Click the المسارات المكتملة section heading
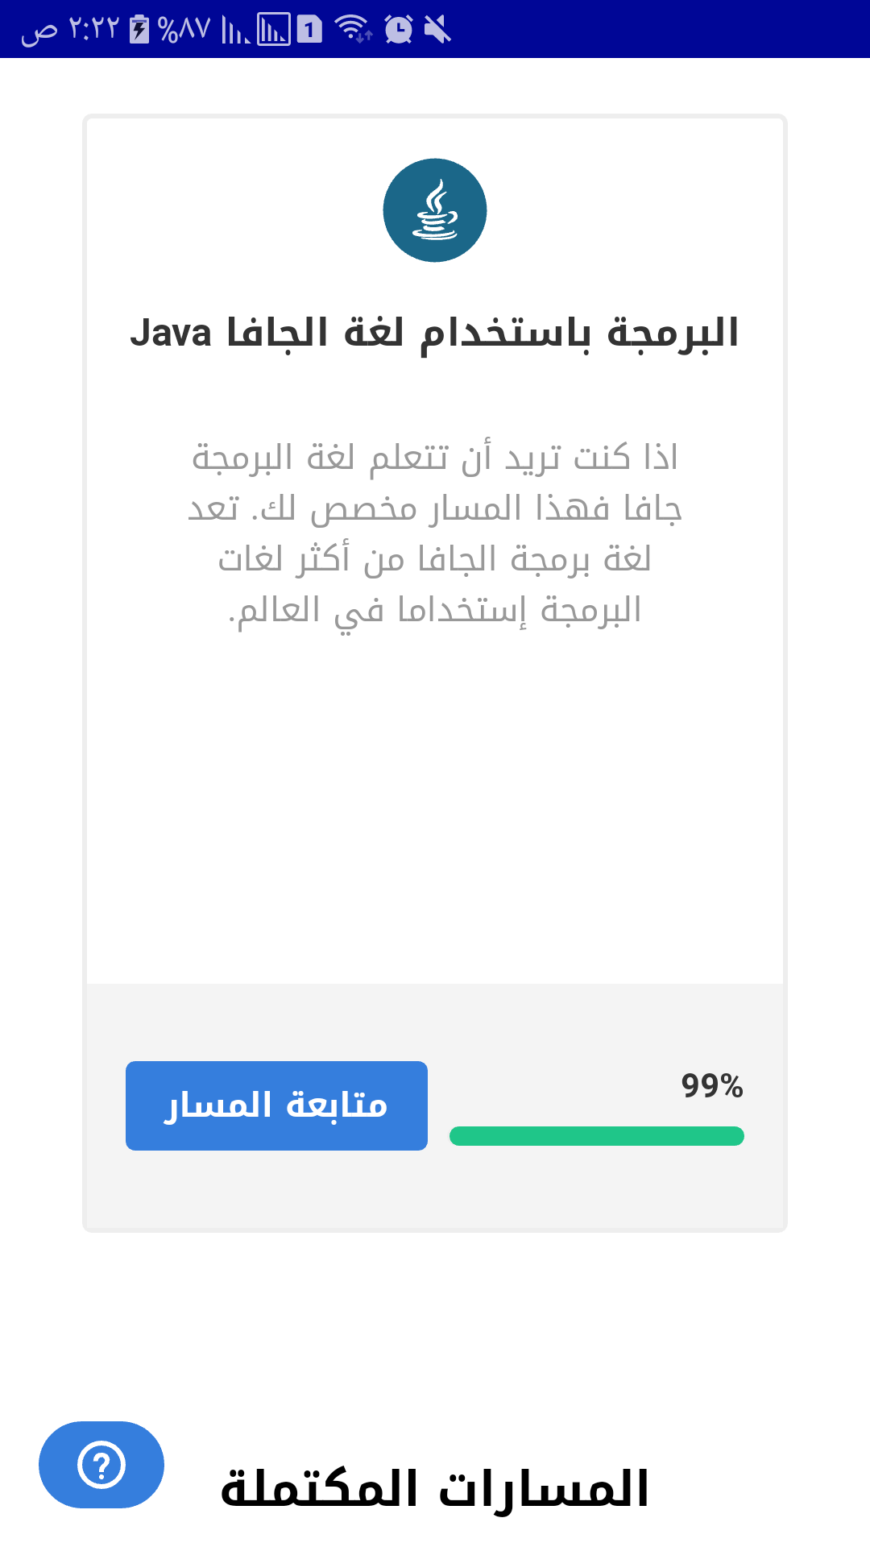This screenshot has height=1547, width=870. click(x=435, y=1489)
